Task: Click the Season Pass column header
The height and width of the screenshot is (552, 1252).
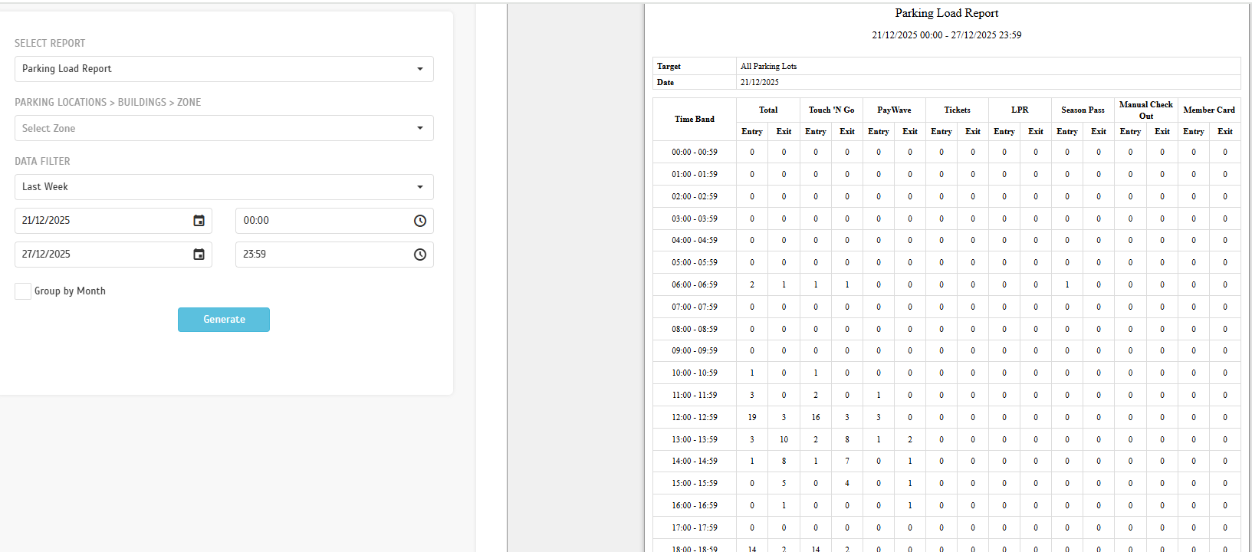Action: click(1083, 110)
